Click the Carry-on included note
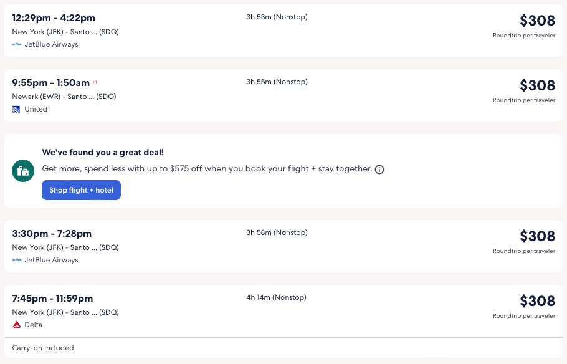Screen dimensions: 567x364 [43, 348]
